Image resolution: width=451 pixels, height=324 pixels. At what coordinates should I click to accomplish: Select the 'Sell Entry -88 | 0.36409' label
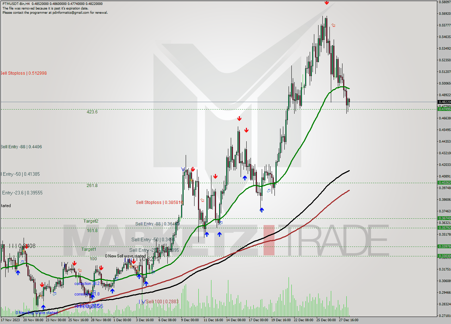157,224
